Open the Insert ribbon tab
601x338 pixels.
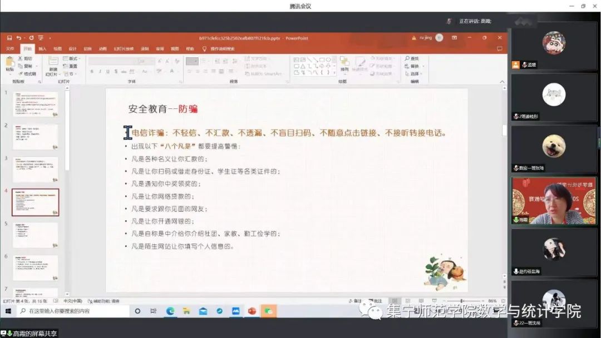[42, 48]
